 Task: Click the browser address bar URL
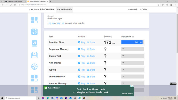coord(33,5)
